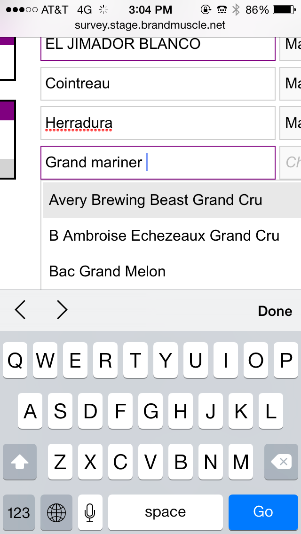Tap the shift arrow key
301x534 pixels.
(20, 462)
